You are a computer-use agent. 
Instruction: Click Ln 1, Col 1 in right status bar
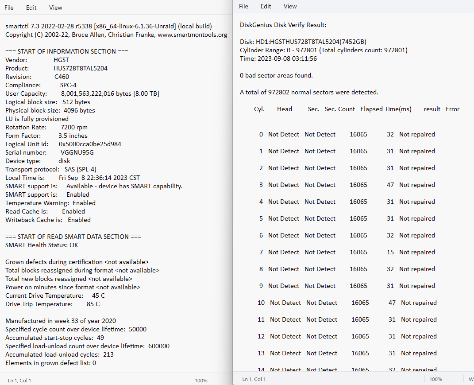(x=254, y=379)
